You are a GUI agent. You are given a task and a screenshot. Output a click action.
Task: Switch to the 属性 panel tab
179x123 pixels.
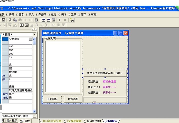pos(25,121)
